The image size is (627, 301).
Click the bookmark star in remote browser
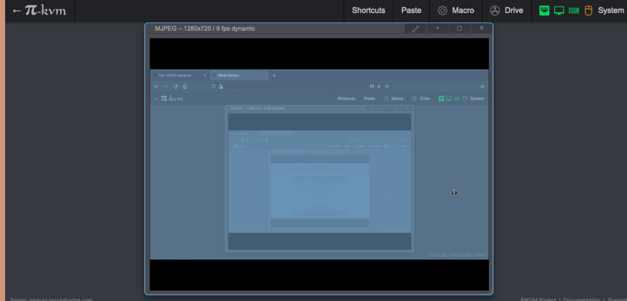[387, 86]
